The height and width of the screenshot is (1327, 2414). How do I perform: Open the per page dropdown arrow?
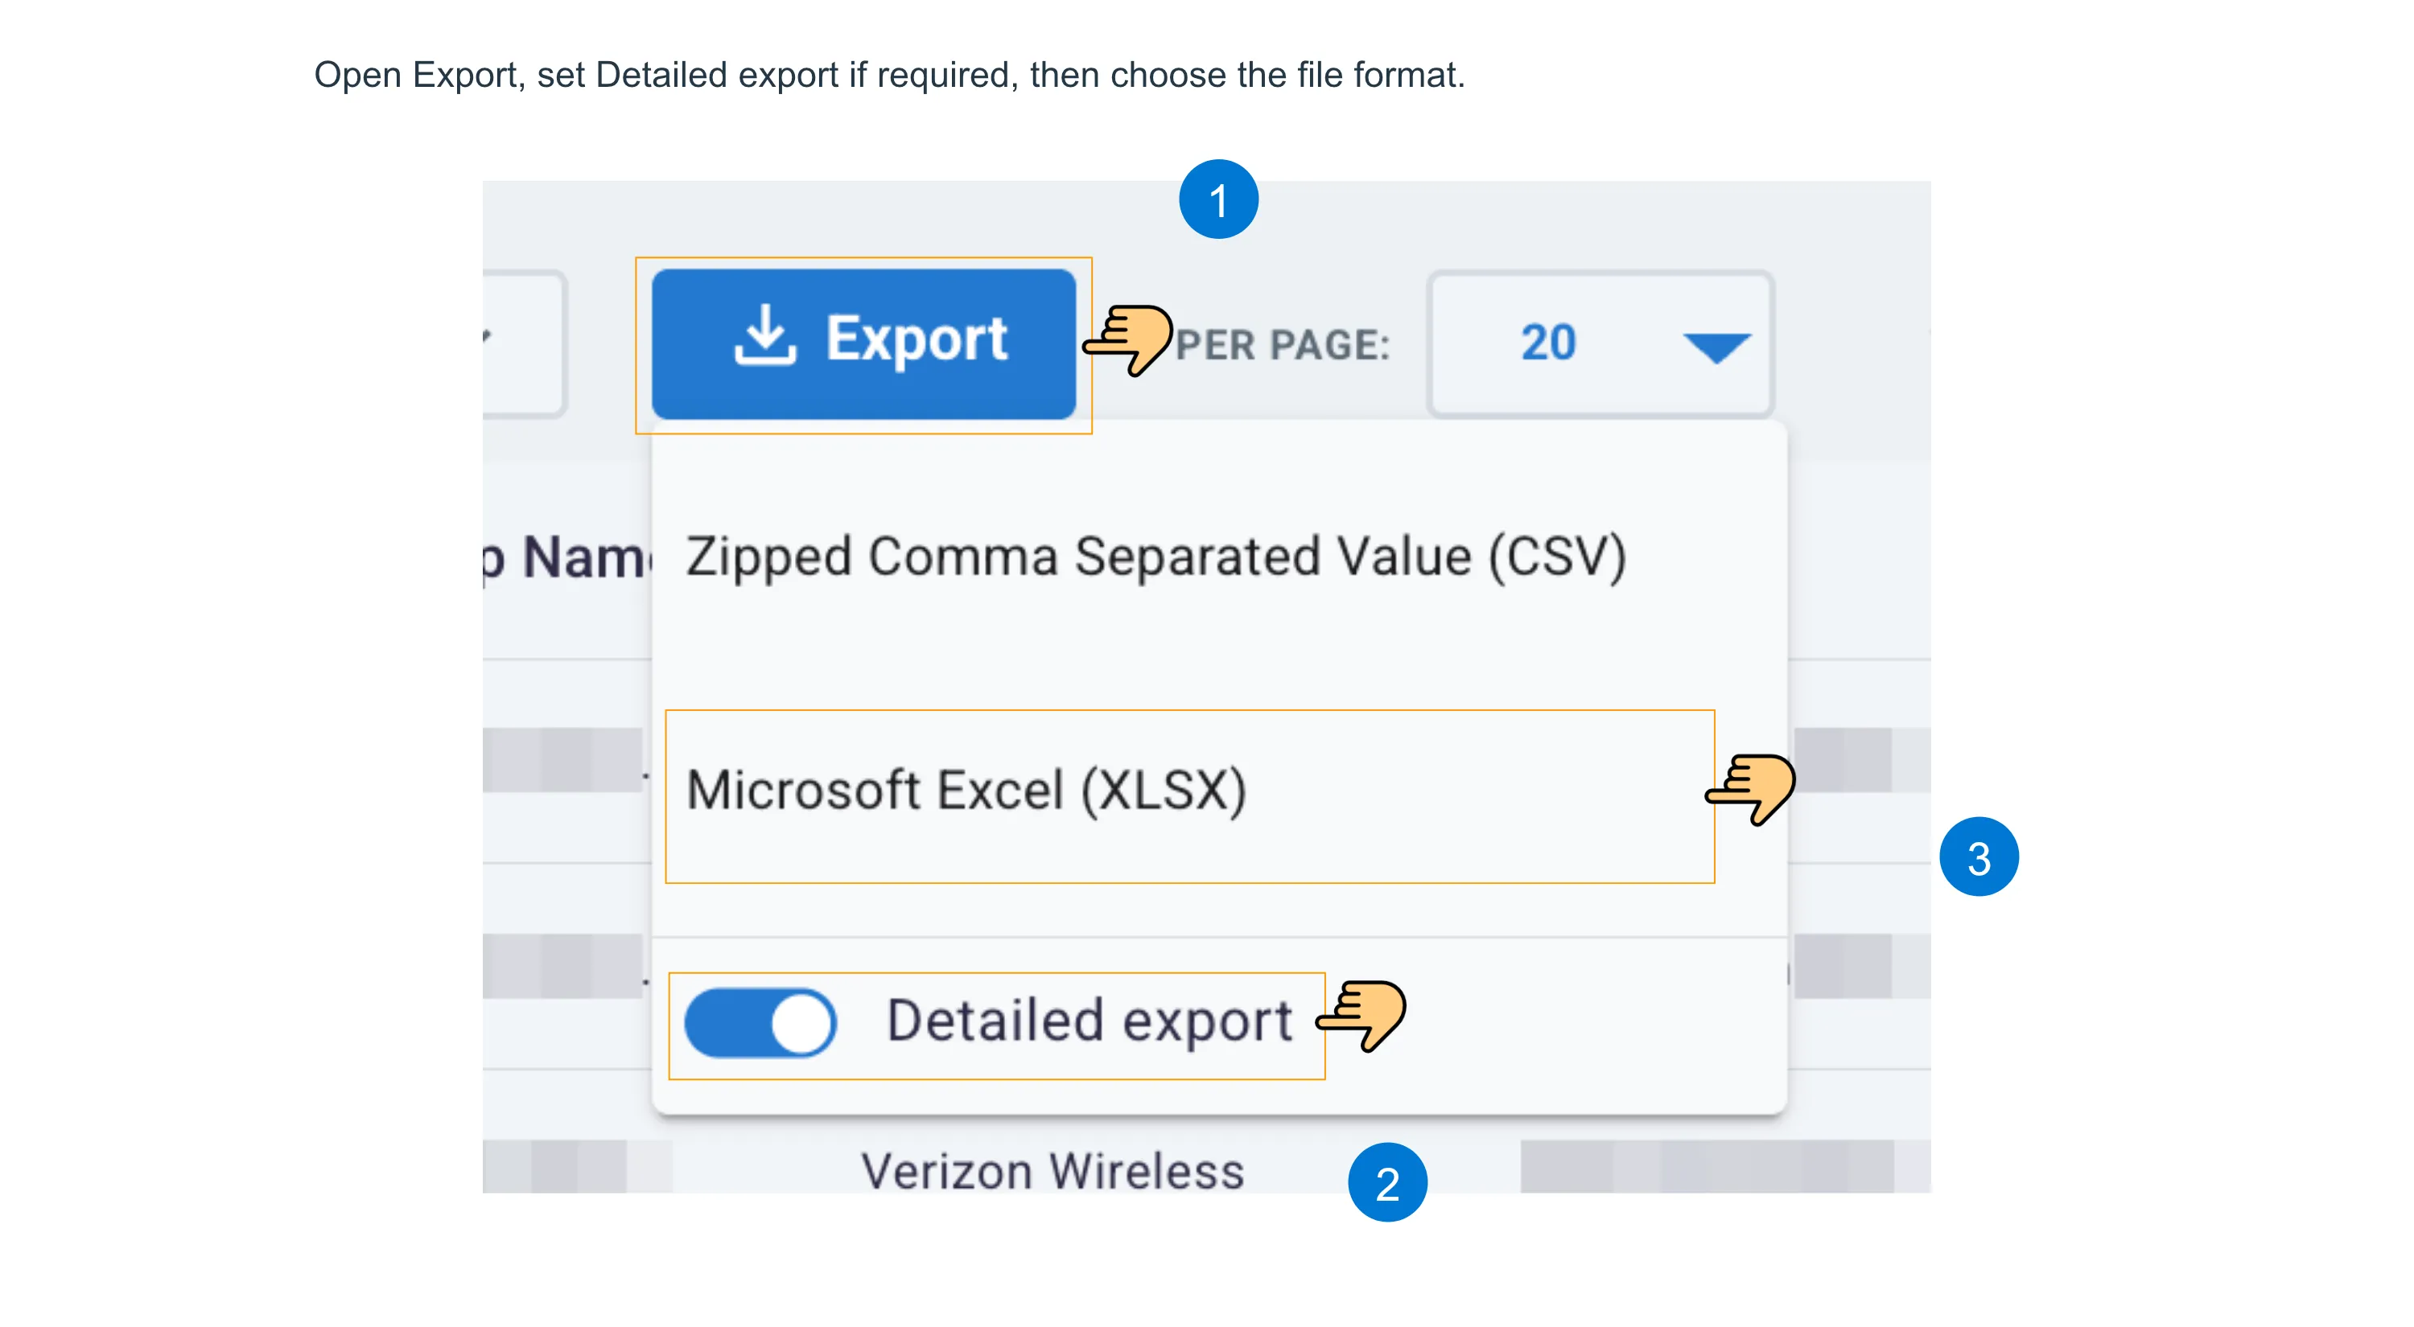[x=1717, y=347]
